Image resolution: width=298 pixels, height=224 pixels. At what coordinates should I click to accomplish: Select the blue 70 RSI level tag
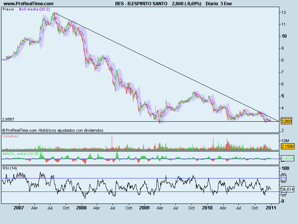(283, 178)
